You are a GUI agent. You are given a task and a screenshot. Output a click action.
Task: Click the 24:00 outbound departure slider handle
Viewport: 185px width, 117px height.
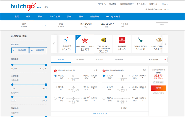point(46,85)
